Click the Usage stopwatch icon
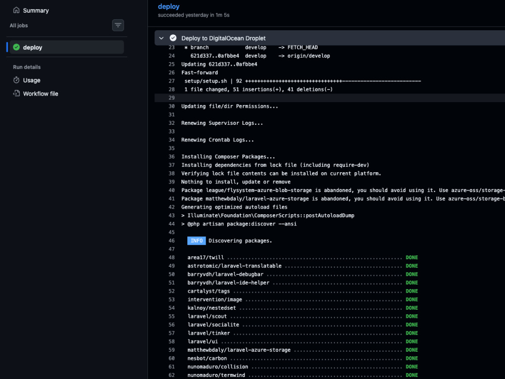505x379 pixels. (16, 80)
